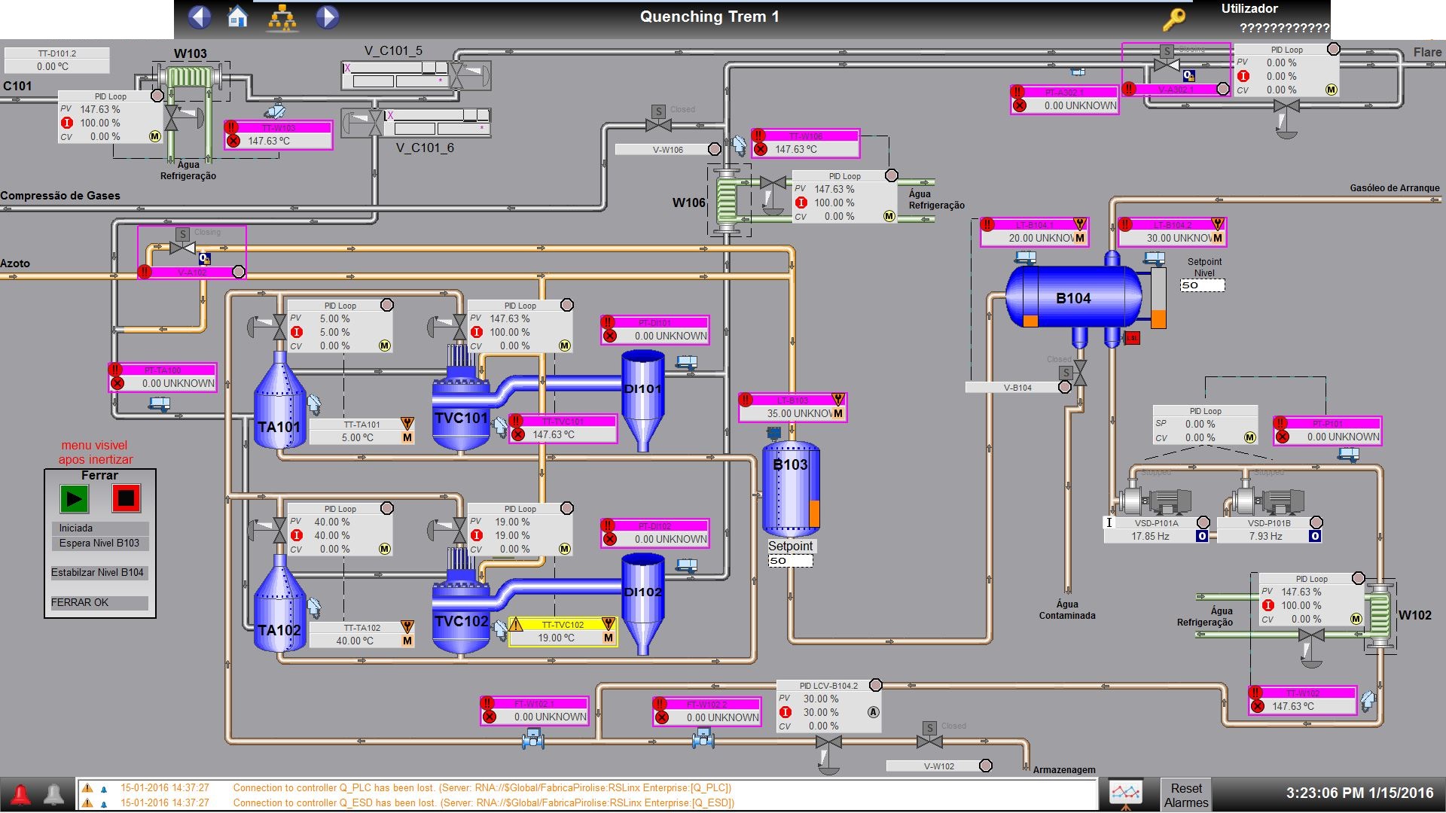1446x813 pixels.
Task: Click the grey silence-alarm bell icon
Action: (x=53, y=794)
